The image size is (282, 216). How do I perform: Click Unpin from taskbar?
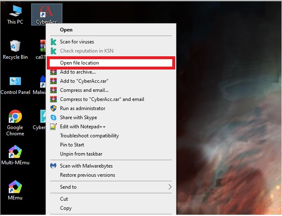[81, 154]
